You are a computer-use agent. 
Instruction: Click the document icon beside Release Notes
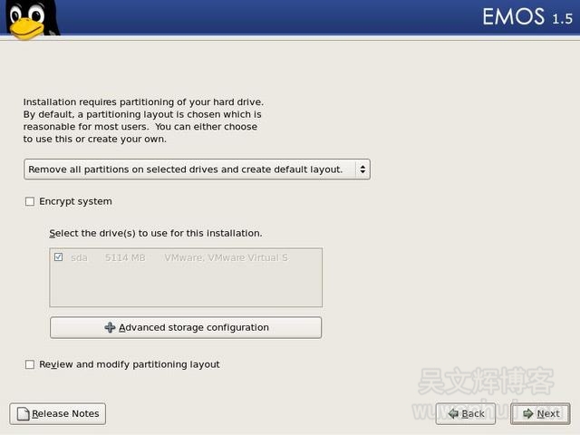(23, 414)
